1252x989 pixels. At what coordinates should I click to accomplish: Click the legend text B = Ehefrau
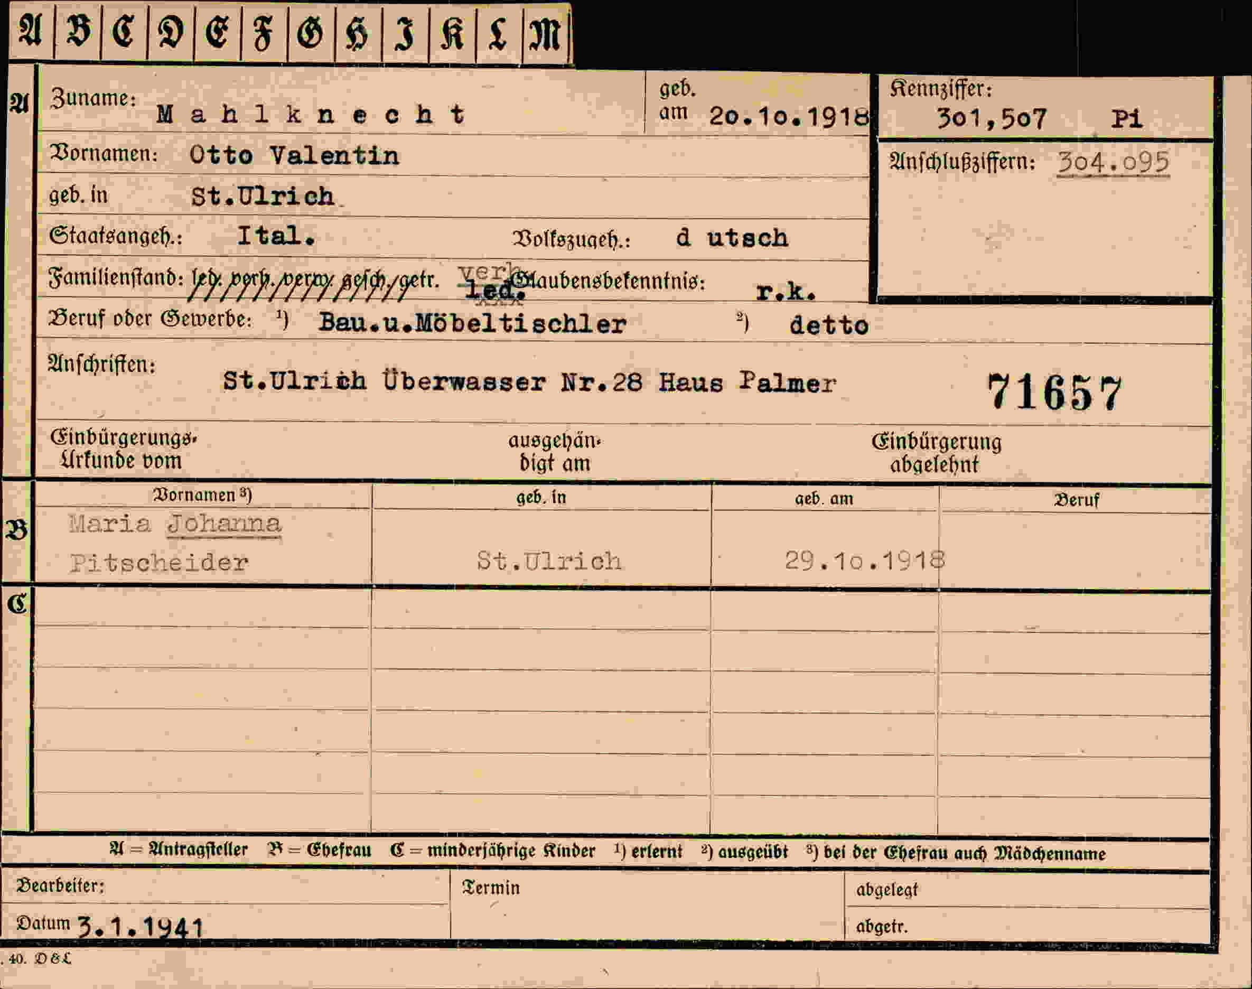tap(320, 850)
